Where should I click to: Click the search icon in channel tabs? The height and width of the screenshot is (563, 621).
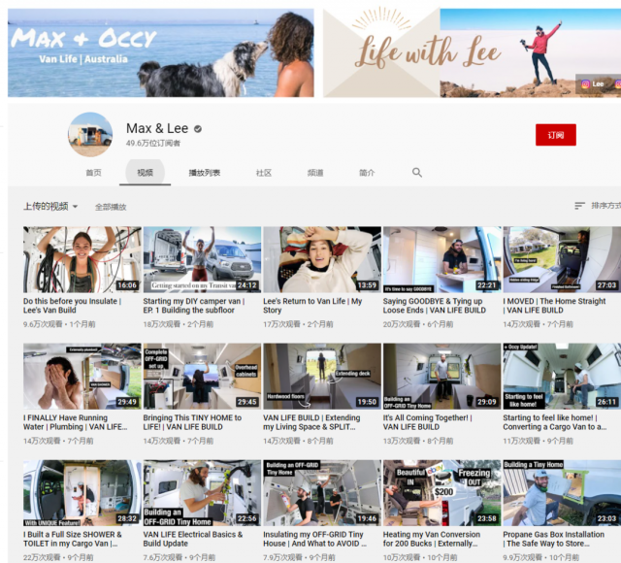pos(416,173)
